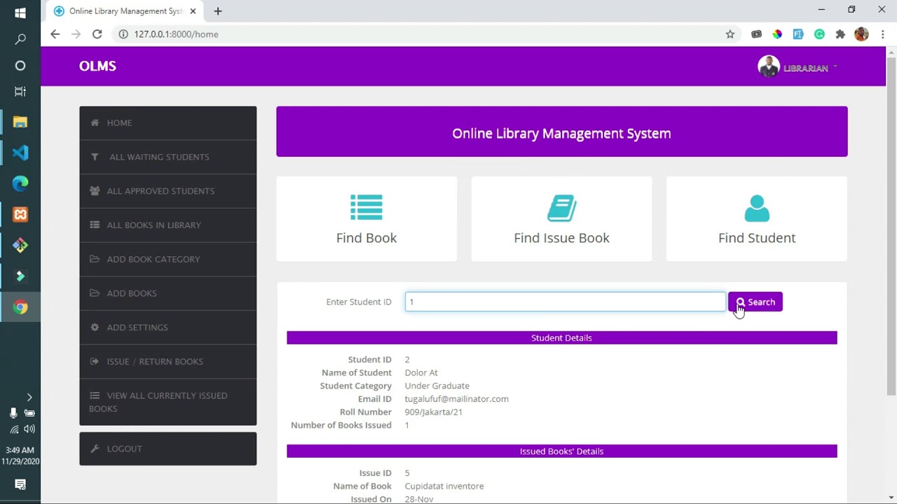The width and height of the screenshot is (897, 504).
Task: Open File Explorer from taskbar
Action: tap(20, 122)
